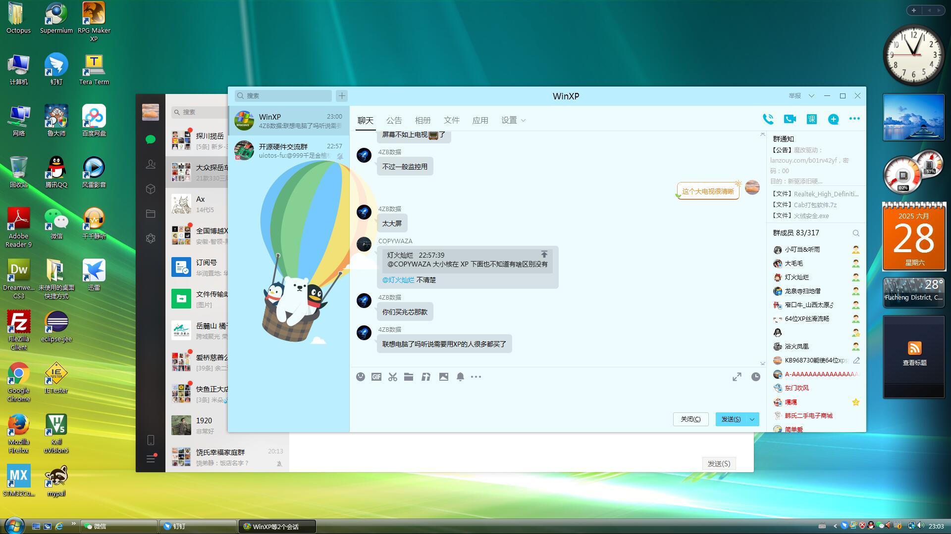Open WeChat chat 饶氏幸福家庭群
The width and height of the screenshot is (951, 534).
(227, 456)
